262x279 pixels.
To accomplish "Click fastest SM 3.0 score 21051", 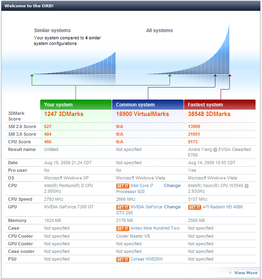I will tap(194, 134).
